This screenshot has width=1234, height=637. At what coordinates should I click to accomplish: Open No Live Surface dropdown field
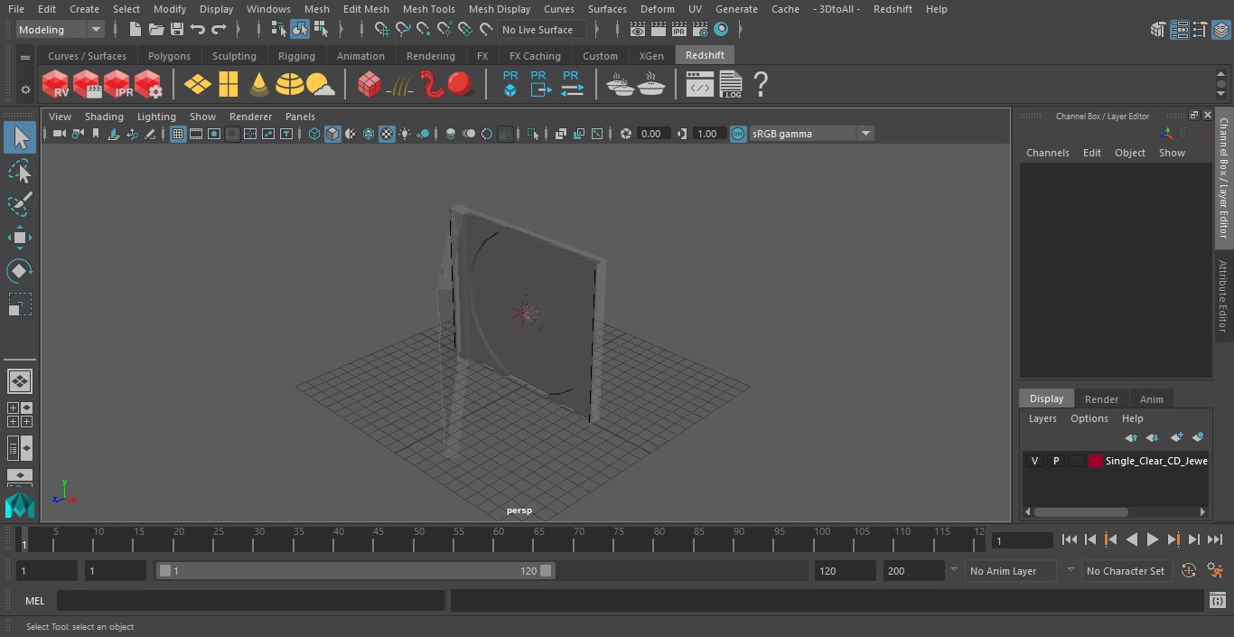tap(543, 30)
